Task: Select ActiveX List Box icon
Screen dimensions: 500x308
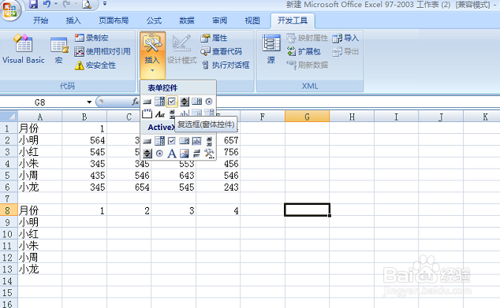Action: [x=185, y=141]
